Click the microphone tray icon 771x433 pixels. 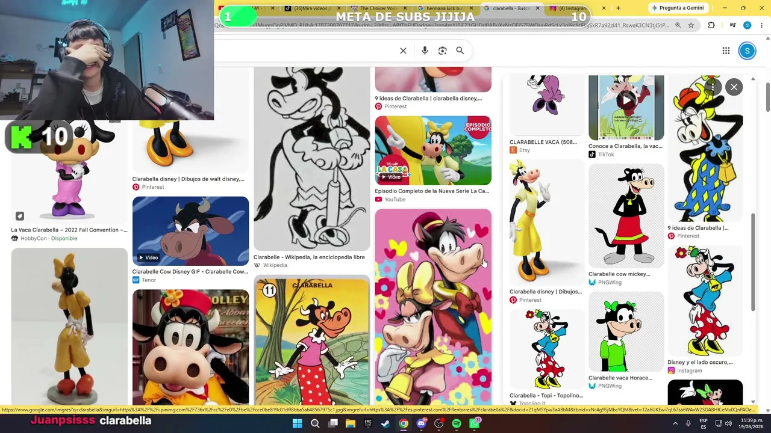tap(688, 424)
